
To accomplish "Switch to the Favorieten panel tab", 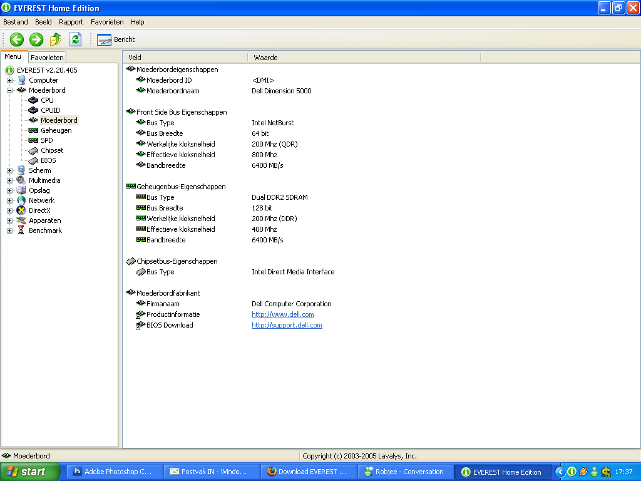I will [x=47, y=58].
